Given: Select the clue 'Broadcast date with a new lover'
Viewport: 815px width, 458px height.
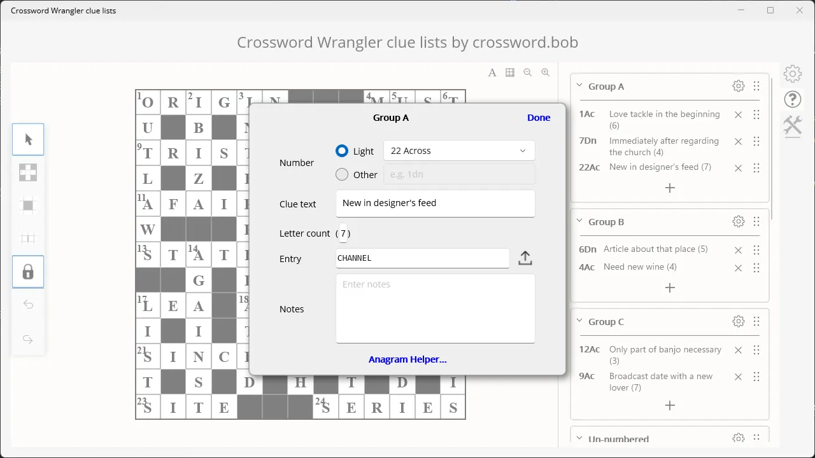Looking at the screenshot, I should [661, 382].
